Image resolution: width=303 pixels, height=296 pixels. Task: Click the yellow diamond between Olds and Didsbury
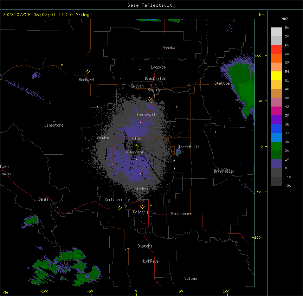tap(136, 146)
